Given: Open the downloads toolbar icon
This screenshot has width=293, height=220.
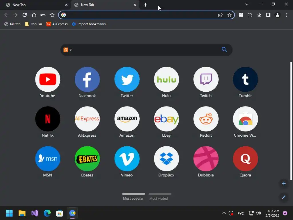Looking at the screenshot, I should 259,15.
